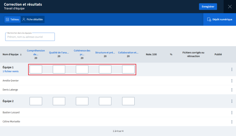Select Équipe 1 Compréhension score field
Image resolution: width=236 pixels, height=136 pixels.
coord(36,69)
